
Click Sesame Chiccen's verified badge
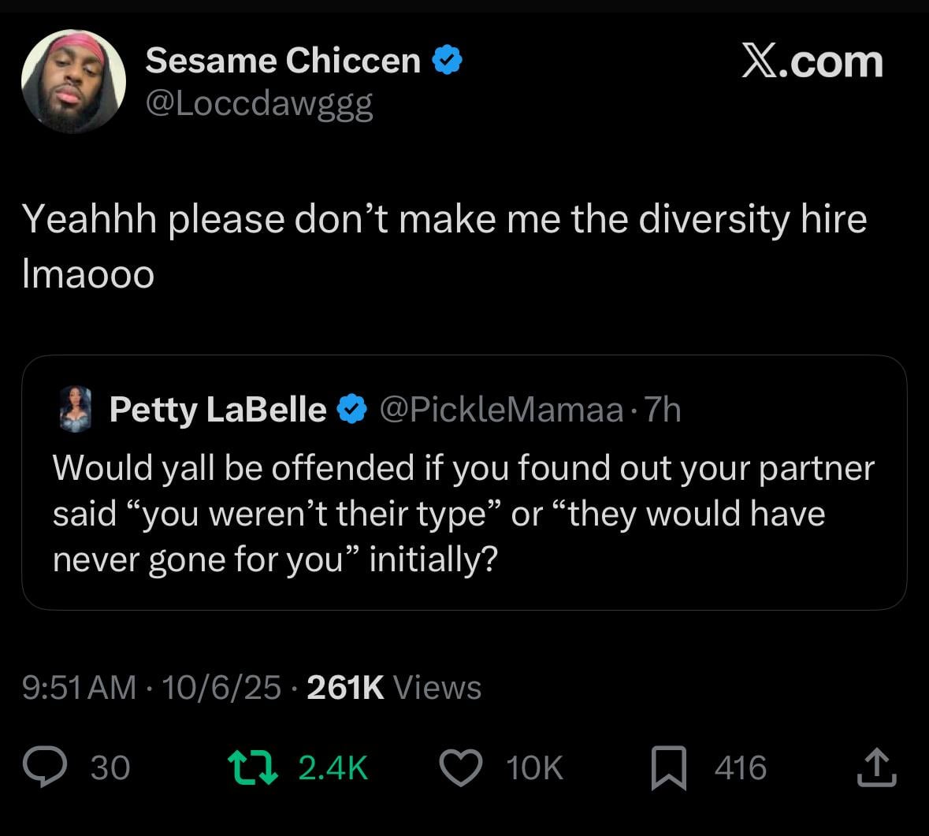(447, 61)
